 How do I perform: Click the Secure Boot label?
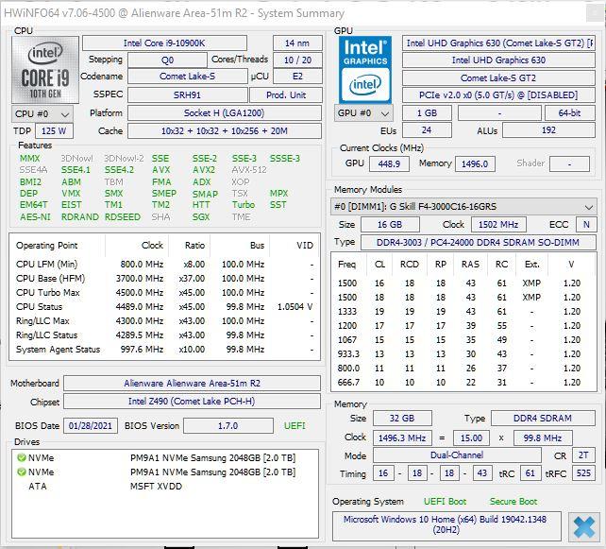(513, 501)
